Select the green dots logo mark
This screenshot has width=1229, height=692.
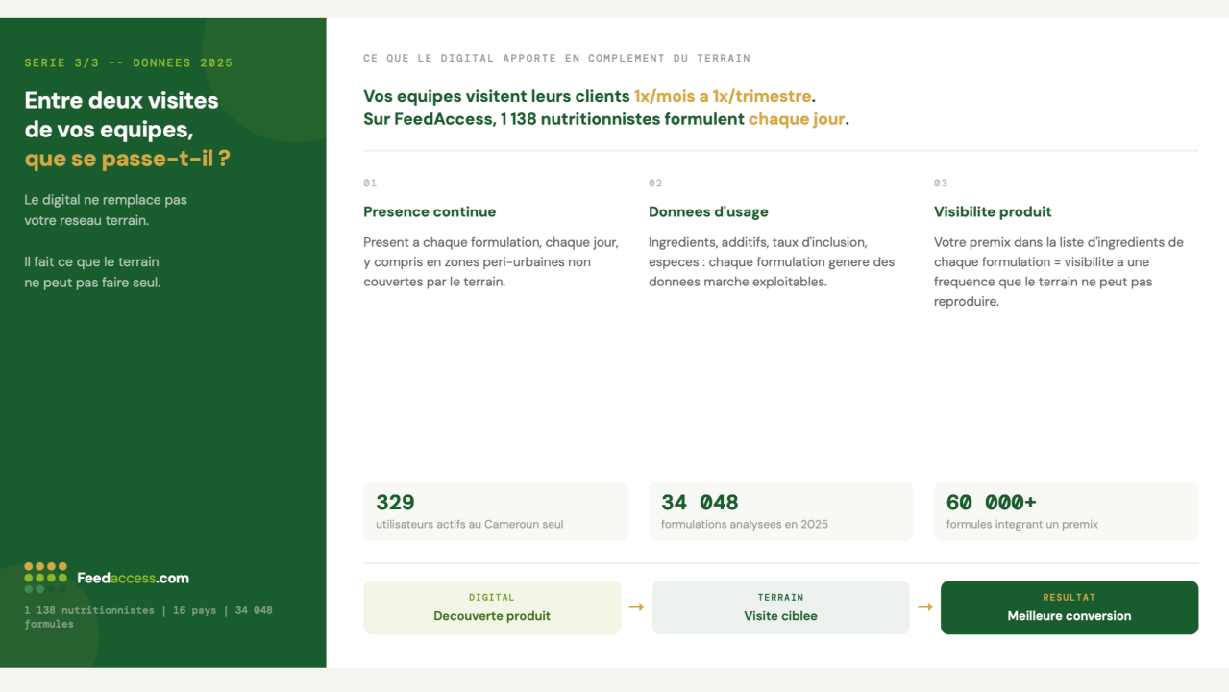point(43,575)
